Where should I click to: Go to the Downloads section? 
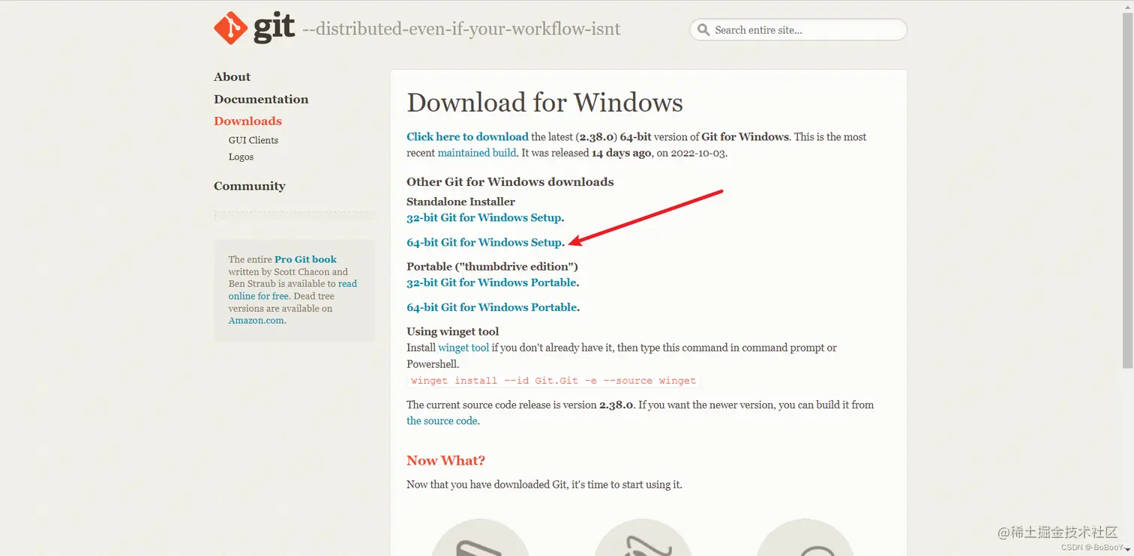[x=247, y=121]
